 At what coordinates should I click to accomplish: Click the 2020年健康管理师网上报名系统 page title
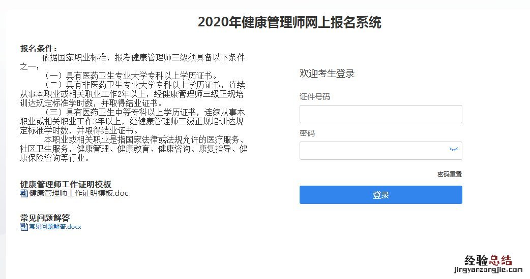click(289, 22)
